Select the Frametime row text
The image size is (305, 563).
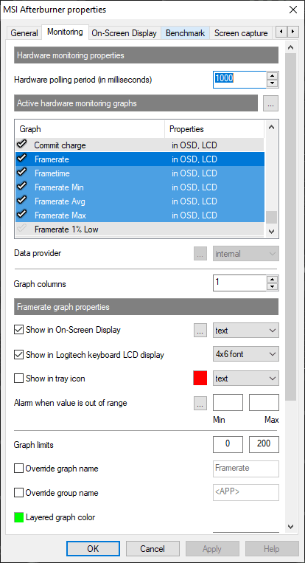click(x=52, y=173)
